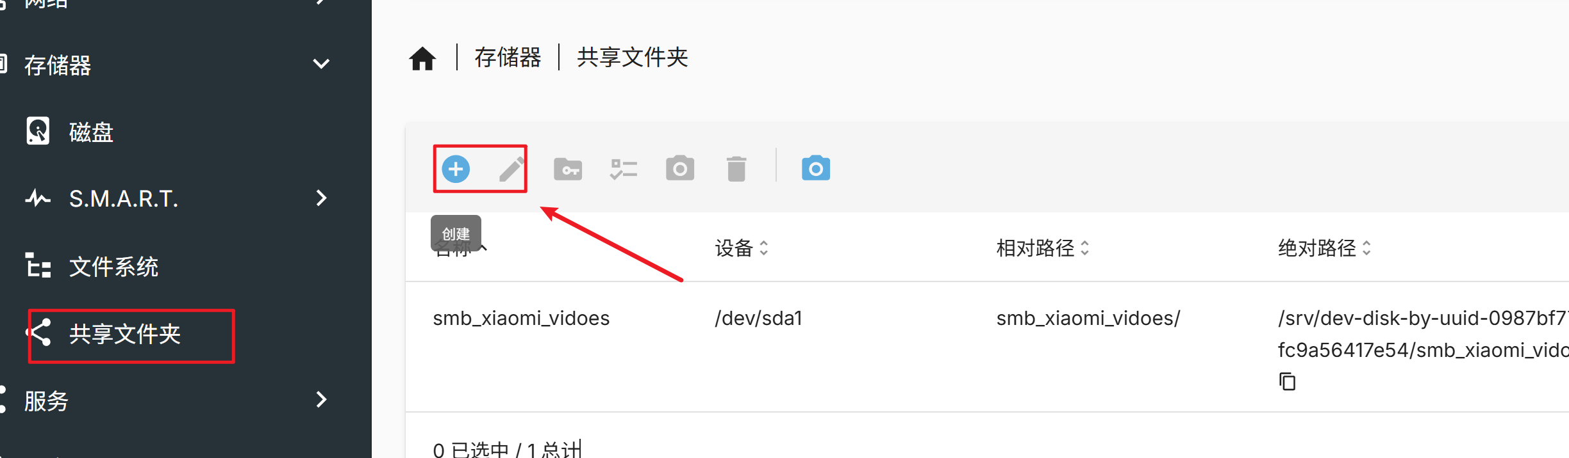This screenshot has width=1569, height=458.
Task: Click the 存储器 breadcrumb link
Action: coord(508,58)
